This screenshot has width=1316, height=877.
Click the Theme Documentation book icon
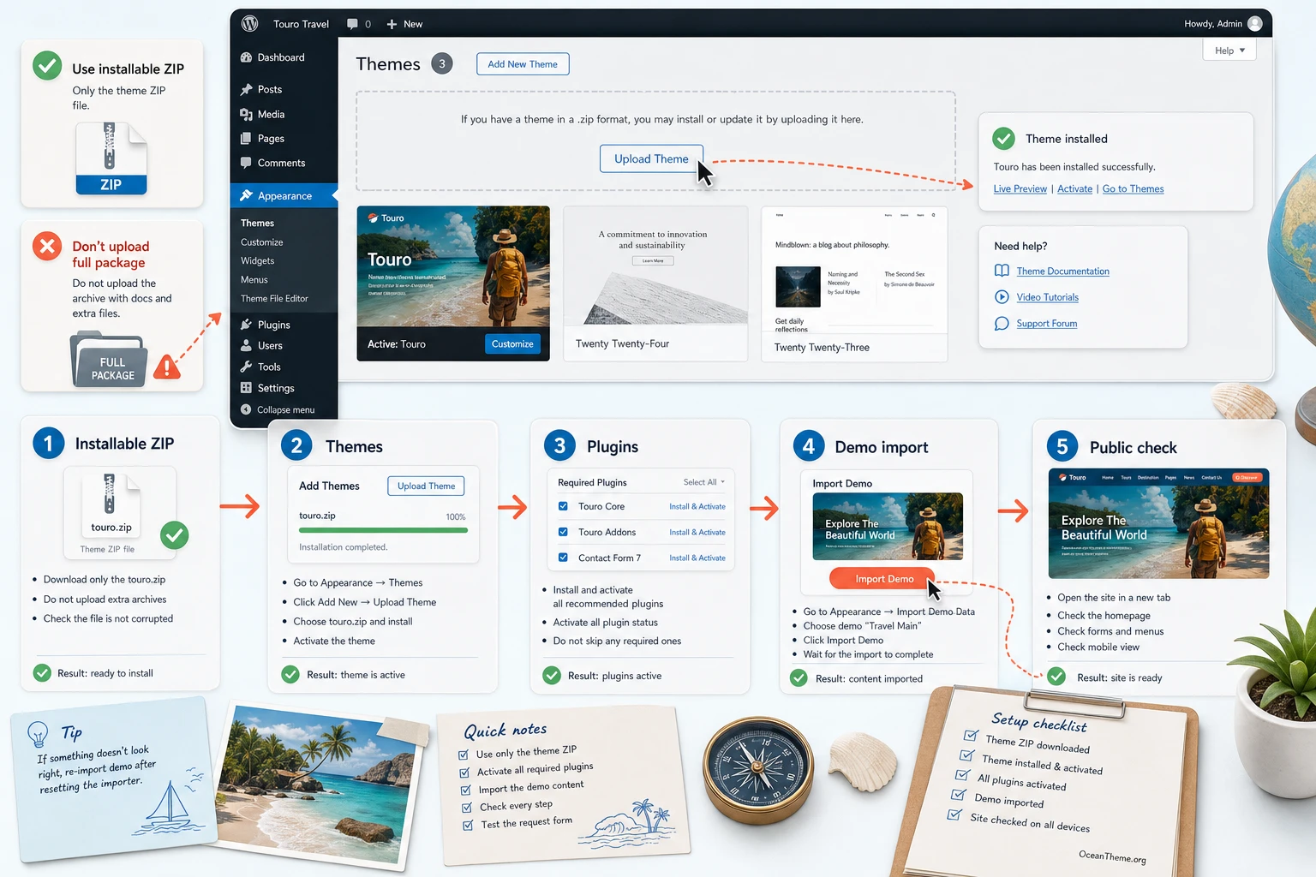click(x=1002, y=271)
